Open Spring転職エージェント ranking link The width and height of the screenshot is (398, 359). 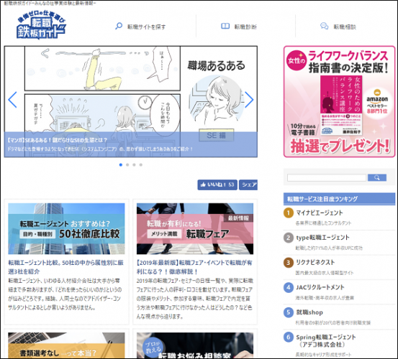(x=326, y=341)
